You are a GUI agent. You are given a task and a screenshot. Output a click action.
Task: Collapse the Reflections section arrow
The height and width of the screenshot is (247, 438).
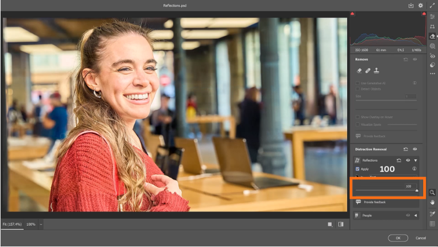(415, 160)
